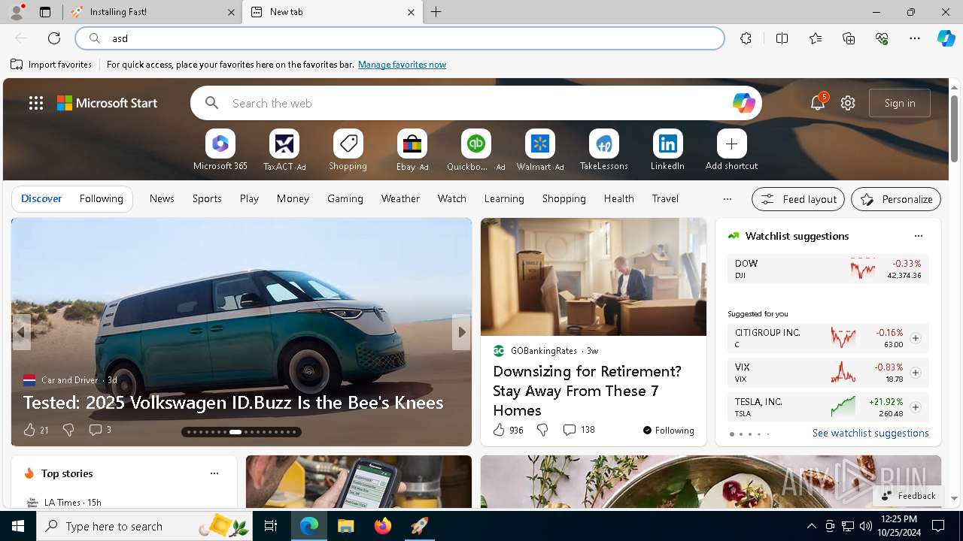This screenshot has width=963, height=541.
Task: Open the Weather category
Action: (400, 198)
